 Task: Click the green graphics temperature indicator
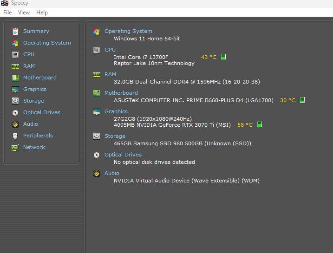point(260,125)
